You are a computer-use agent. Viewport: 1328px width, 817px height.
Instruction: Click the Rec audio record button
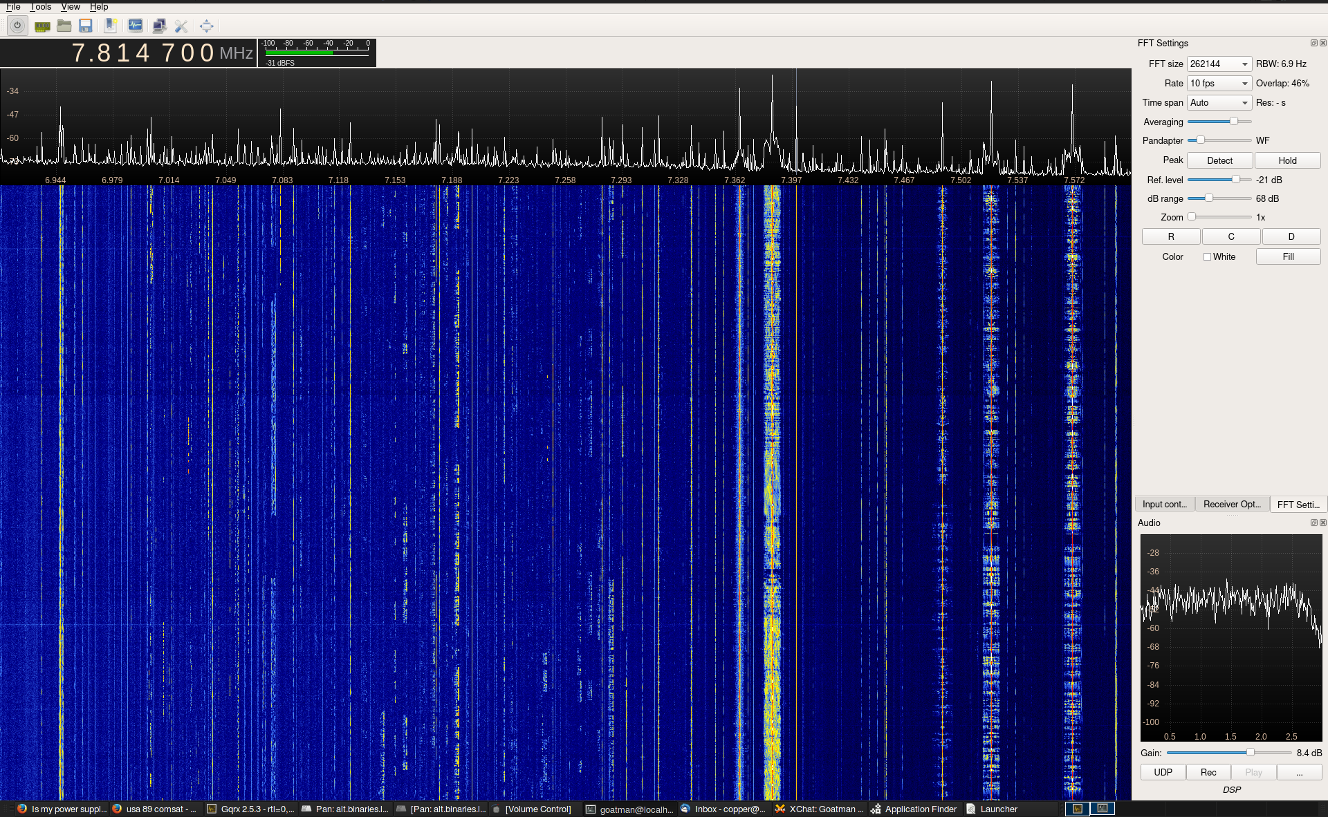[1208, 772]
